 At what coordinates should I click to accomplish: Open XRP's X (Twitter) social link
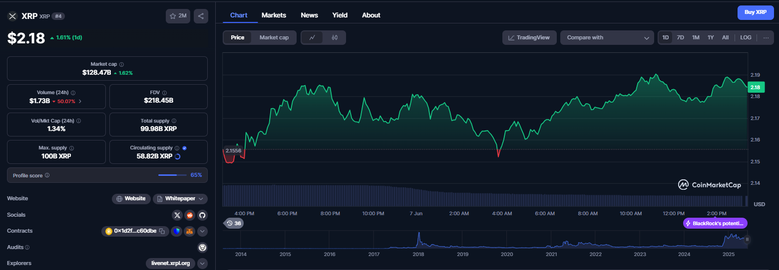pos(177,215)
